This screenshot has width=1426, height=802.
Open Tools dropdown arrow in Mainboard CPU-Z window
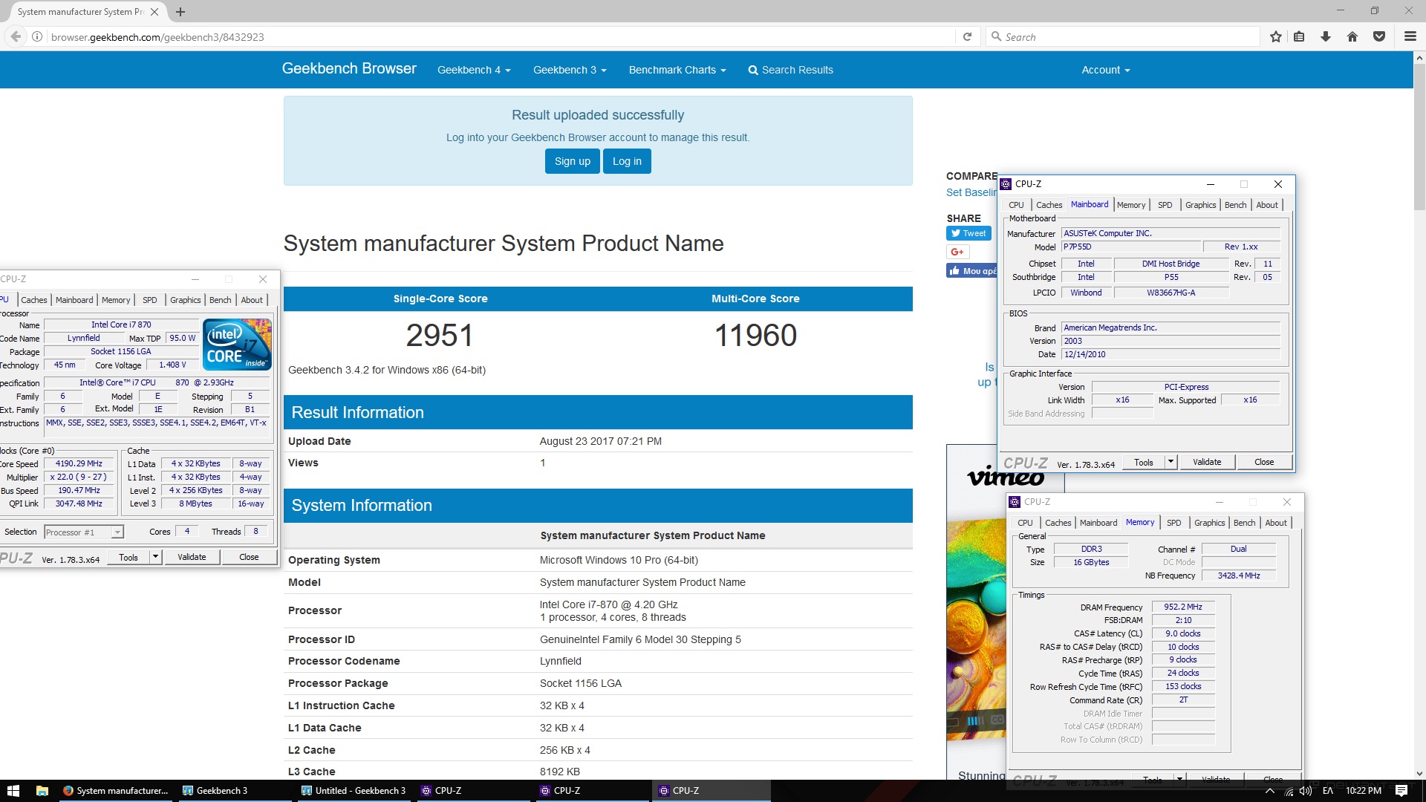(1171, 462)
